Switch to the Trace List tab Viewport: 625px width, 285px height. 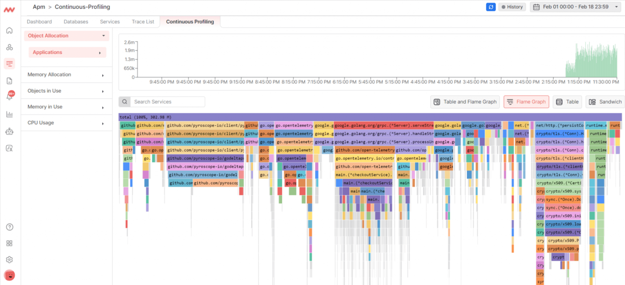tap(143, 22)
